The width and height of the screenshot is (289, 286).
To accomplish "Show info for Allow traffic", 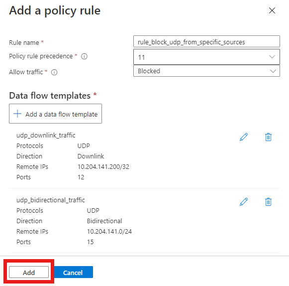I will coord(54,72).
